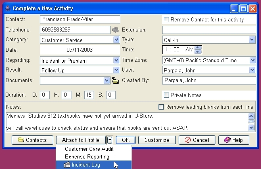Enable Remove Contact for this activity
The height and width of the screenshot is (169, 261).
[166, 19]
